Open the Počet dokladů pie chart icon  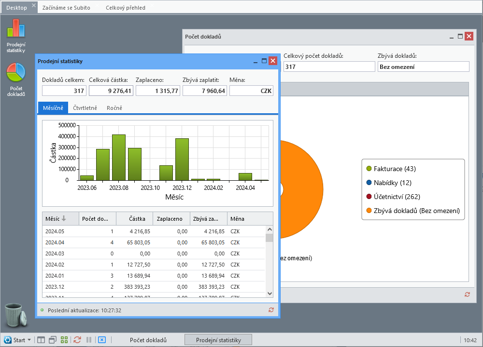tap(16, 80)
